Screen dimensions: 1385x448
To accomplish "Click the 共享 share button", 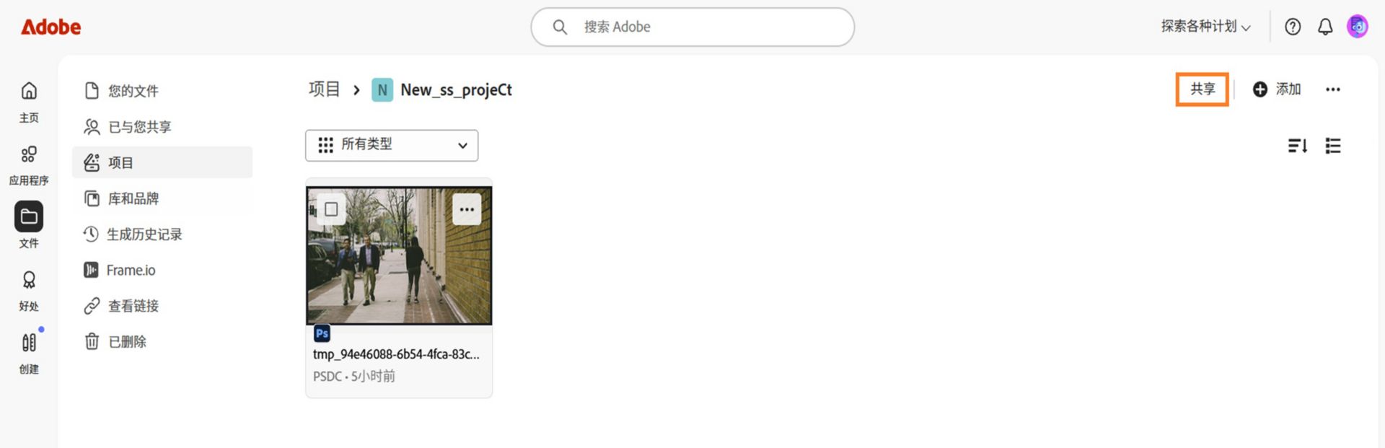I will pos(1202,89).
